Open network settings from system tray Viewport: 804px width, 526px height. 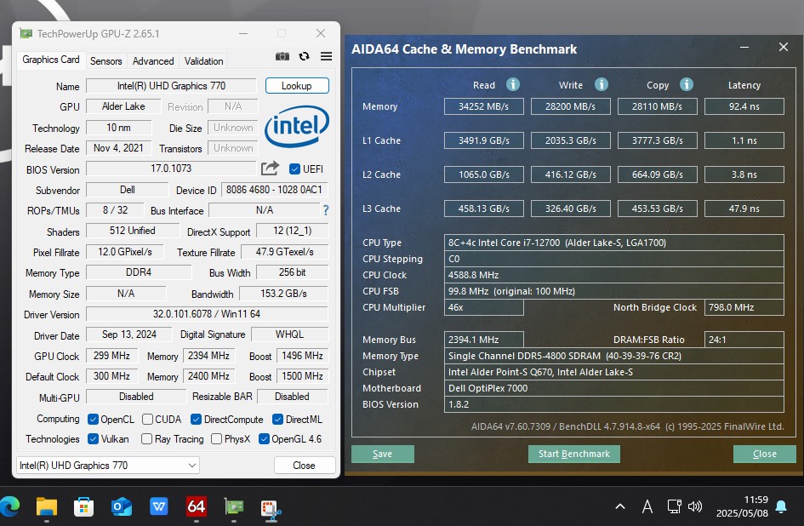(x=675, y=507)
